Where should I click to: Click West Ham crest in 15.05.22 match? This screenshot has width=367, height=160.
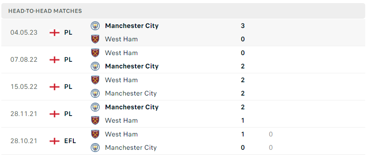click(95, 80)
